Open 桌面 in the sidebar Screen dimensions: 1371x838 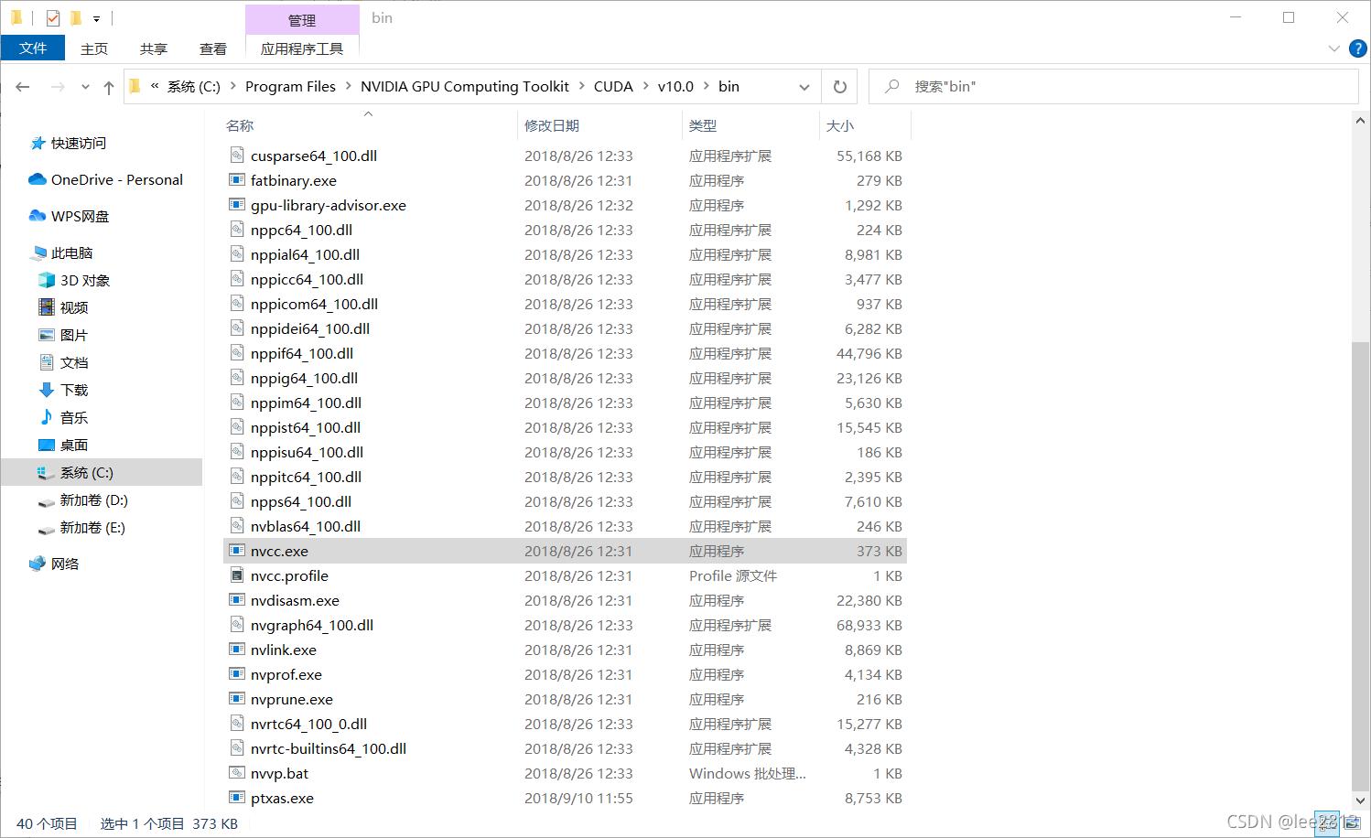pyautogui.click(x=73, y=445)
